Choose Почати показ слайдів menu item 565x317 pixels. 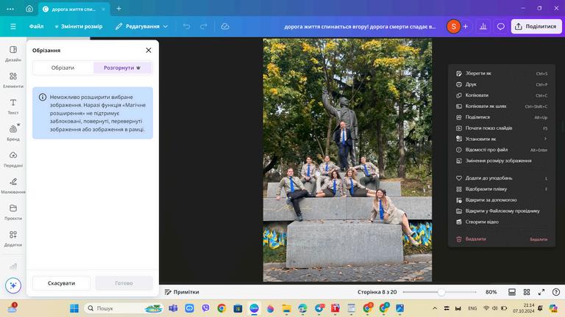(501, 128)
